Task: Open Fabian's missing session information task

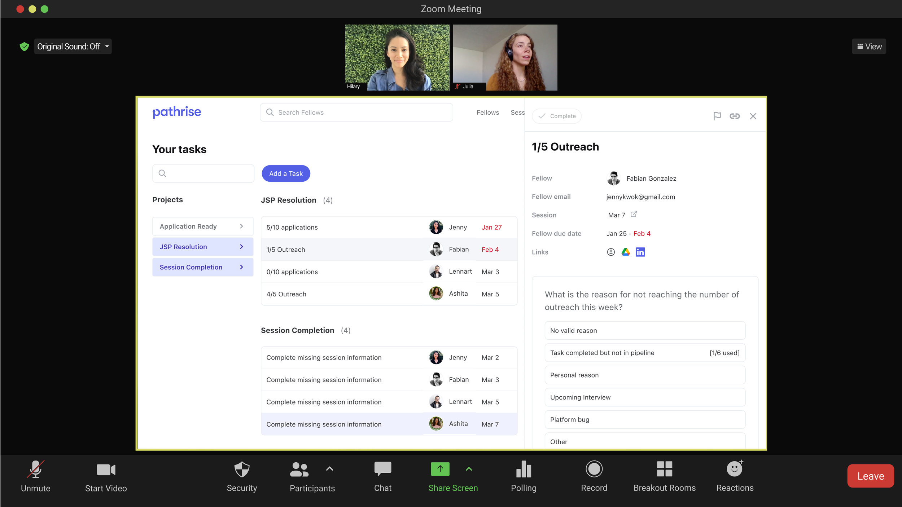Action: (x=389, y=380)
